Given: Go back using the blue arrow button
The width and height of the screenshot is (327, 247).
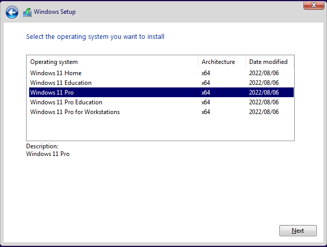Looking at the screenshot, I should tap(12, 12).
